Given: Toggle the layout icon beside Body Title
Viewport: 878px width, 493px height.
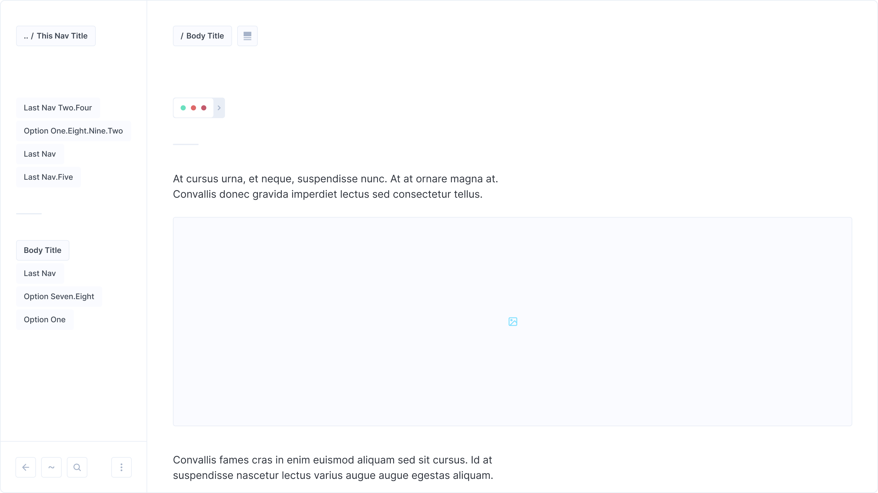Looking at the screenshot, I should (247, 36).
